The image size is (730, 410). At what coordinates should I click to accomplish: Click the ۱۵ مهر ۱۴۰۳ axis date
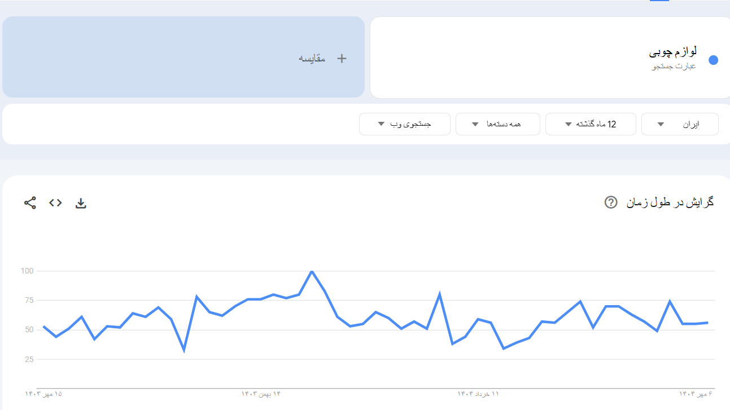[43, 394]
